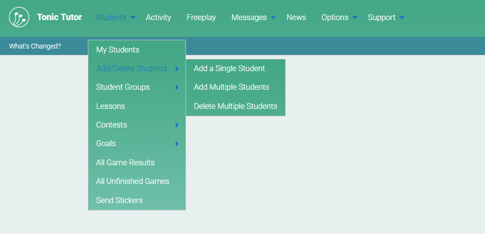
Task: Click the What's Changed? link
Action: 35,46
